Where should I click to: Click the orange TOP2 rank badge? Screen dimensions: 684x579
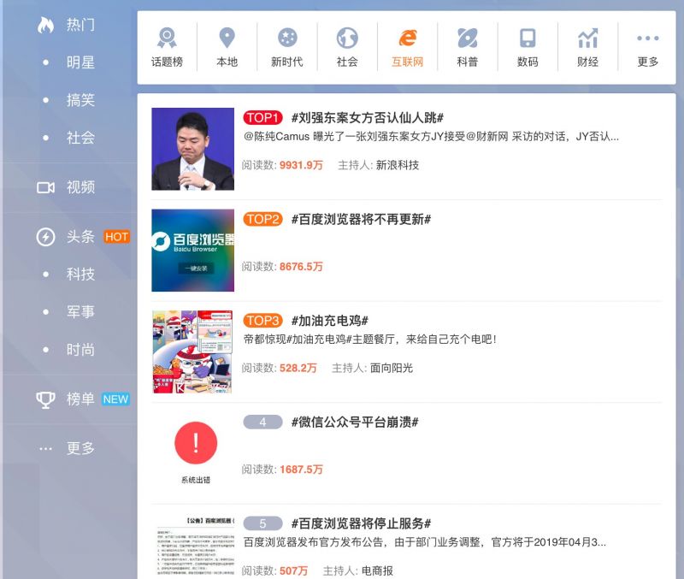click(x=262, y=219)
